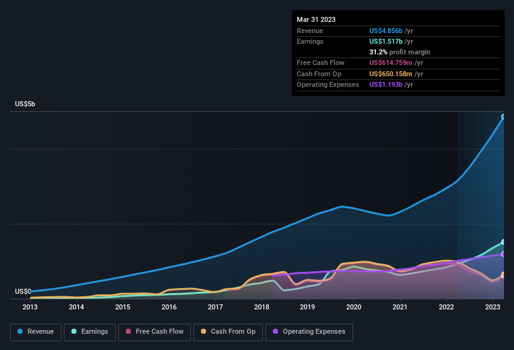
Task: Click the Revenue row label in the tooltip
Action: point(310,31)
